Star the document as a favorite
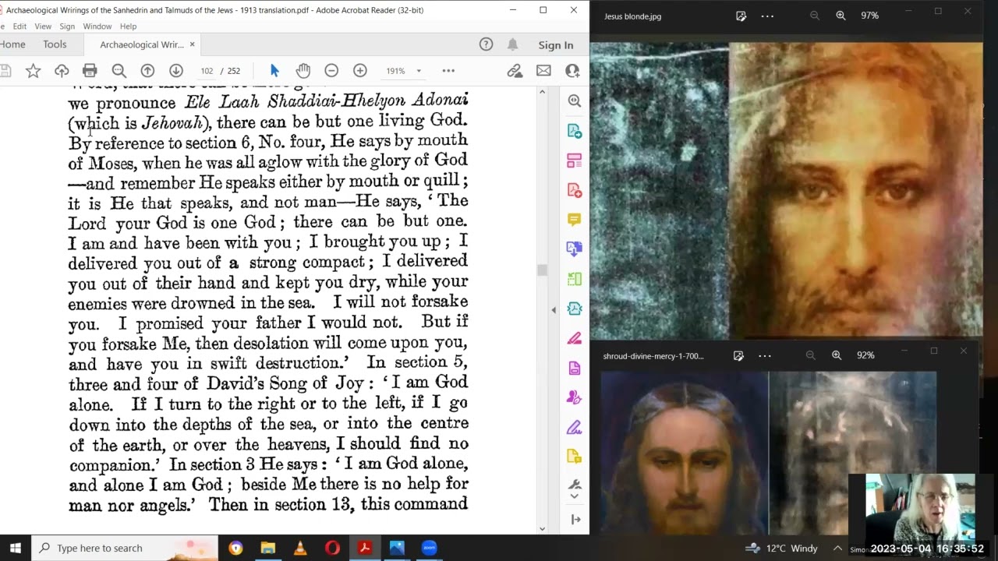This screenshot has width=998, height=561. (33, 71)
